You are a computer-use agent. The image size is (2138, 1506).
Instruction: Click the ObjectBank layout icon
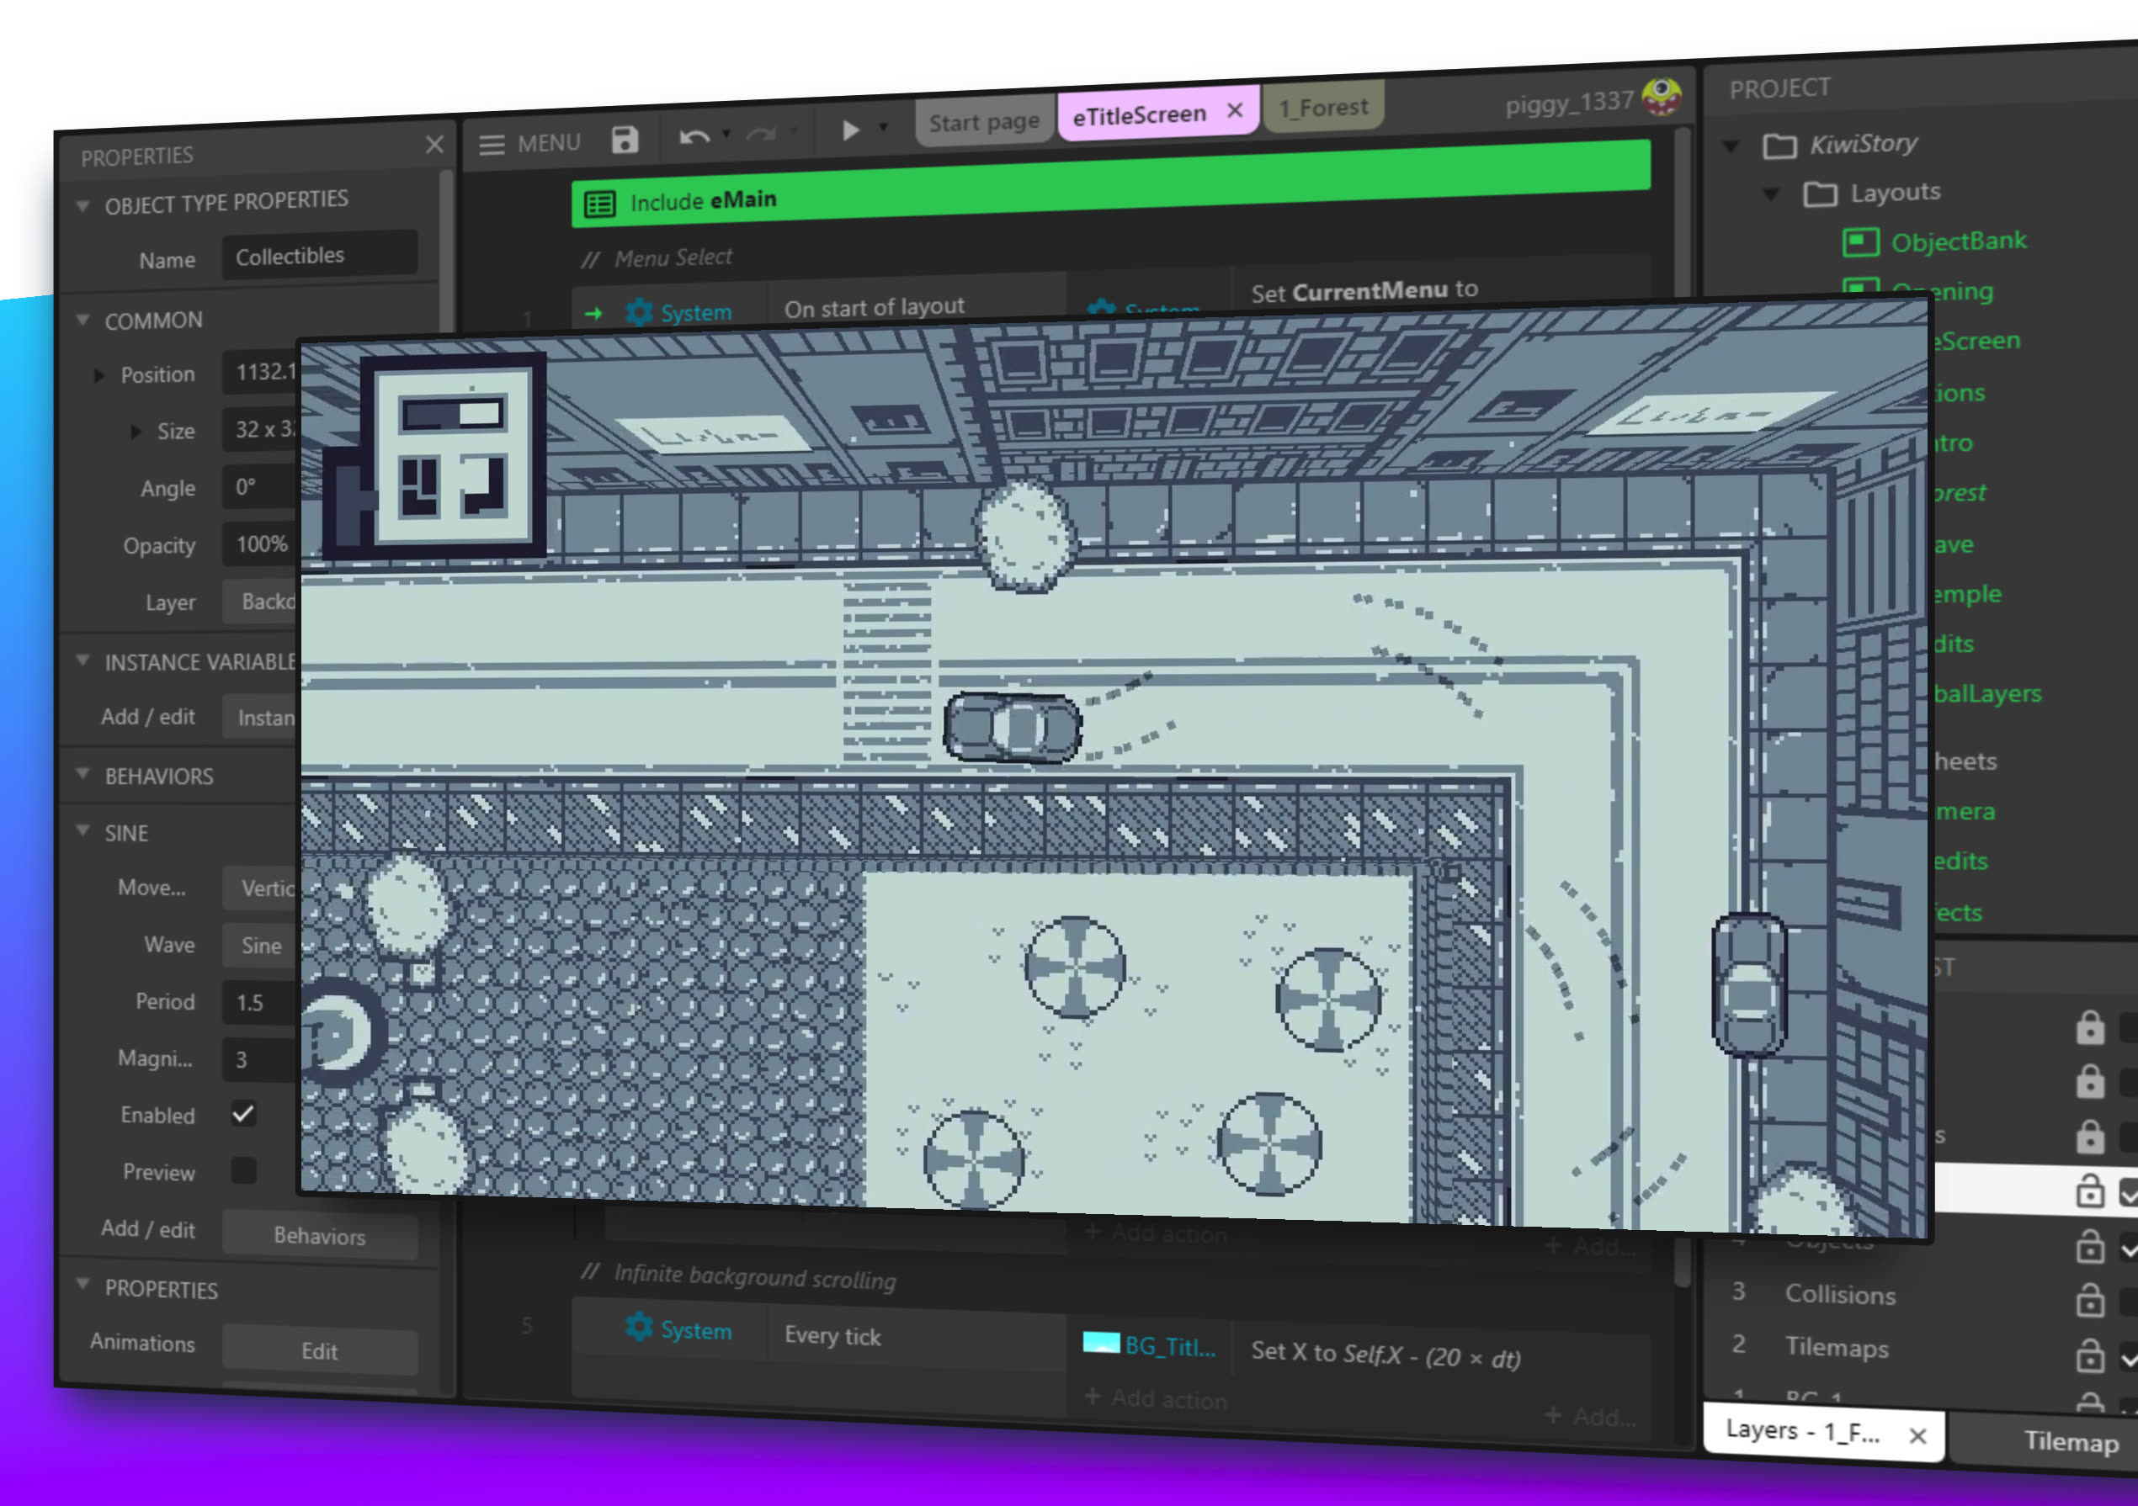(1859, 242)
